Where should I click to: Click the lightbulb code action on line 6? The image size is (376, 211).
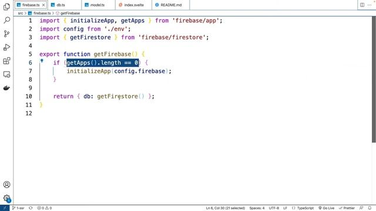tap(42, 61)
